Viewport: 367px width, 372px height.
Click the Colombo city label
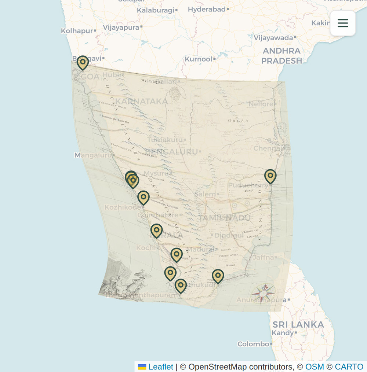point(253,344)
